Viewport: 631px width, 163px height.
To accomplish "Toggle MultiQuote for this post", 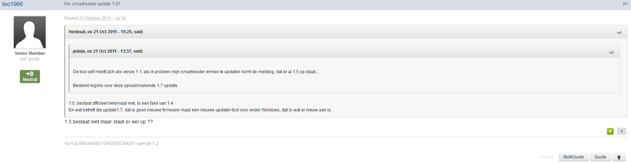I will pyautogui.click(x=573, y=157).
